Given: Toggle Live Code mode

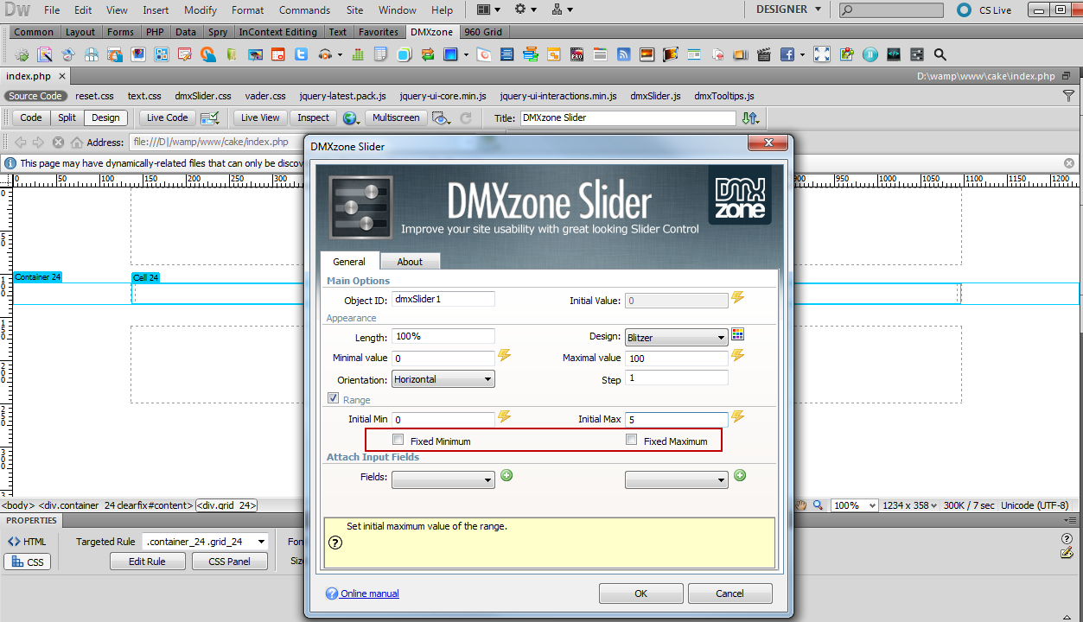Looking at the screenshot, I should click(167, 117).
